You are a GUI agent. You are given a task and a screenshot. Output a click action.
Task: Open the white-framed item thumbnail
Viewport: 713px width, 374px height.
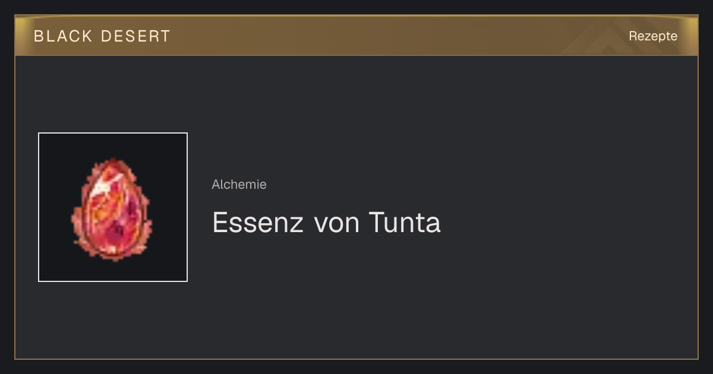(x=113, y=207)
